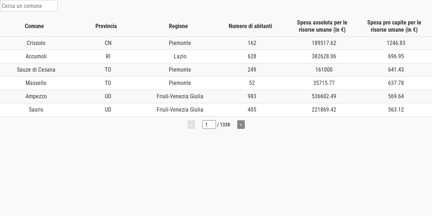The image size is (432, 216).
Task: Sort by the Regione column header
Action: (178, 26)
